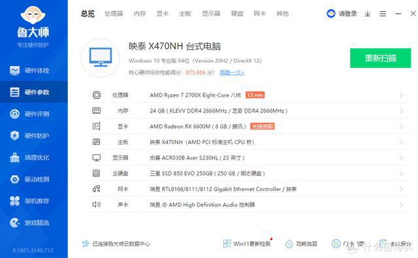Expand the 主硬盘 row chevron
This screenshot has width=418, height=258.
[x=401, y=174]
